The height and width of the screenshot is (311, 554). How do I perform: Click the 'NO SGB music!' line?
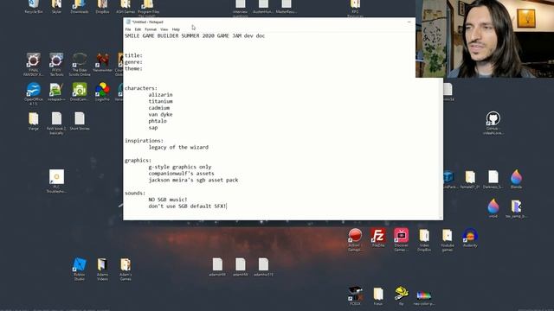click(x=168, y=200)
